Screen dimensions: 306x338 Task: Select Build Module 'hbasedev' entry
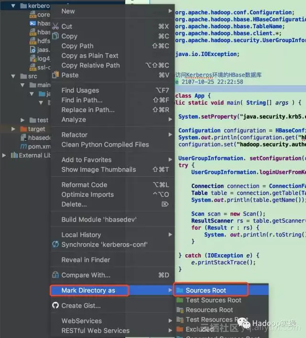pyautogui.click(x=113, y=219)
